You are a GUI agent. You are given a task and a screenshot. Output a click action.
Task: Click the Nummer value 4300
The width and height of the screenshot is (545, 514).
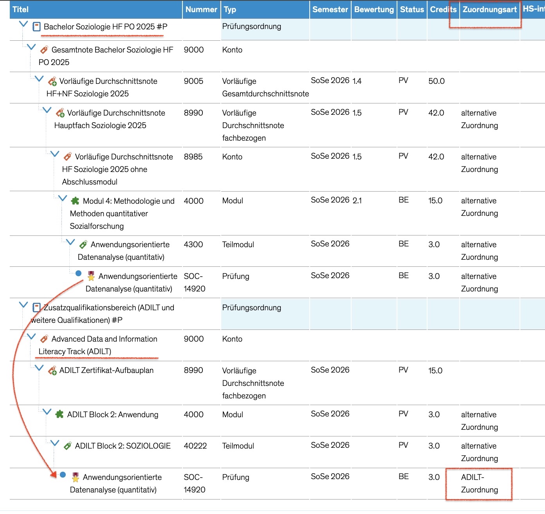click(x=193, y=244)
